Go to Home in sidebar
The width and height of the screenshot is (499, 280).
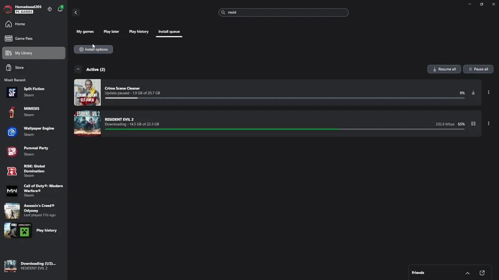(x=34, y=24)
